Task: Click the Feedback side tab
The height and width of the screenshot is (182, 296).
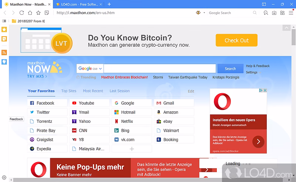Action: click(x=16, y=119)
